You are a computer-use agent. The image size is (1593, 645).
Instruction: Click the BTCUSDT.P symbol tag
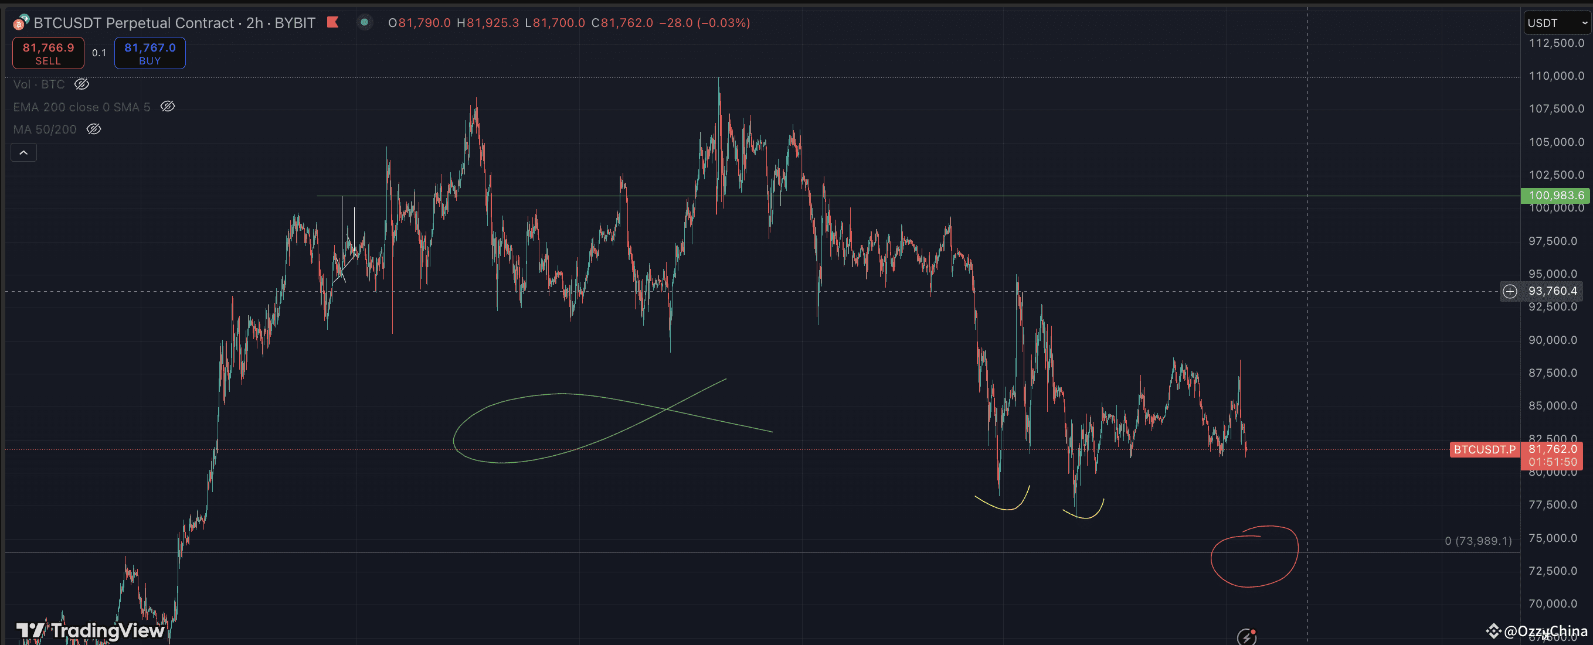(1484, 450)
